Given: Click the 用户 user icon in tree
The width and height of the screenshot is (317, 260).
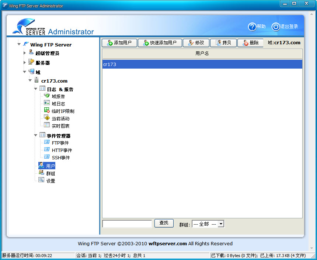Looking at the screenshot, I should [x=41, y=165].
